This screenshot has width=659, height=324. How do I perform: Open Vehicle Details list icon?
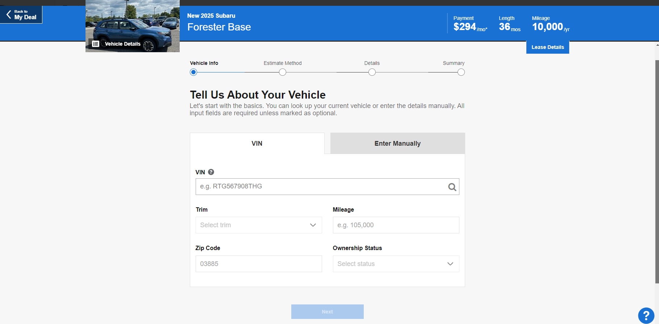tap(96, 44)
